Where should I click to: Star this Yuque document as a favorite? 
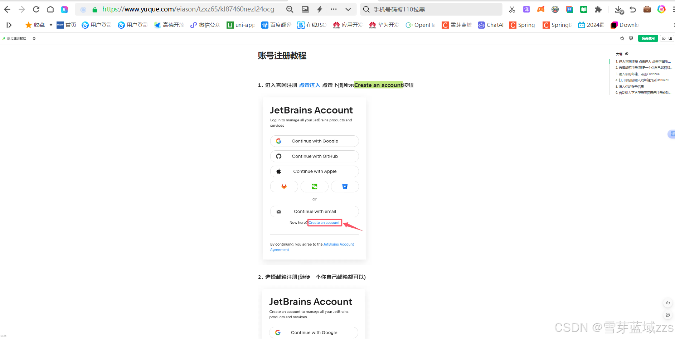(622, 38)
